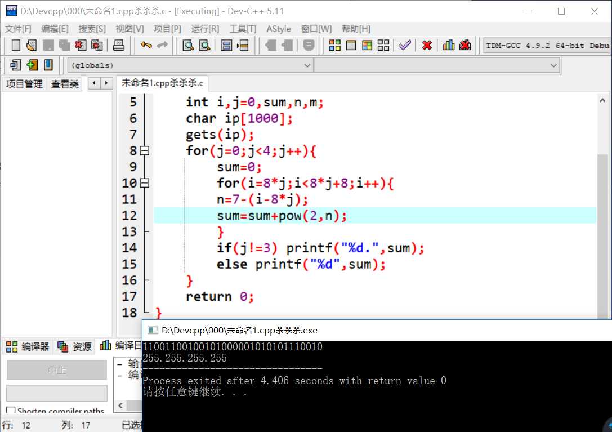612x432 pixels.
Task: Click the Goto bookmark blue book icon
Action: pos(48,65)
